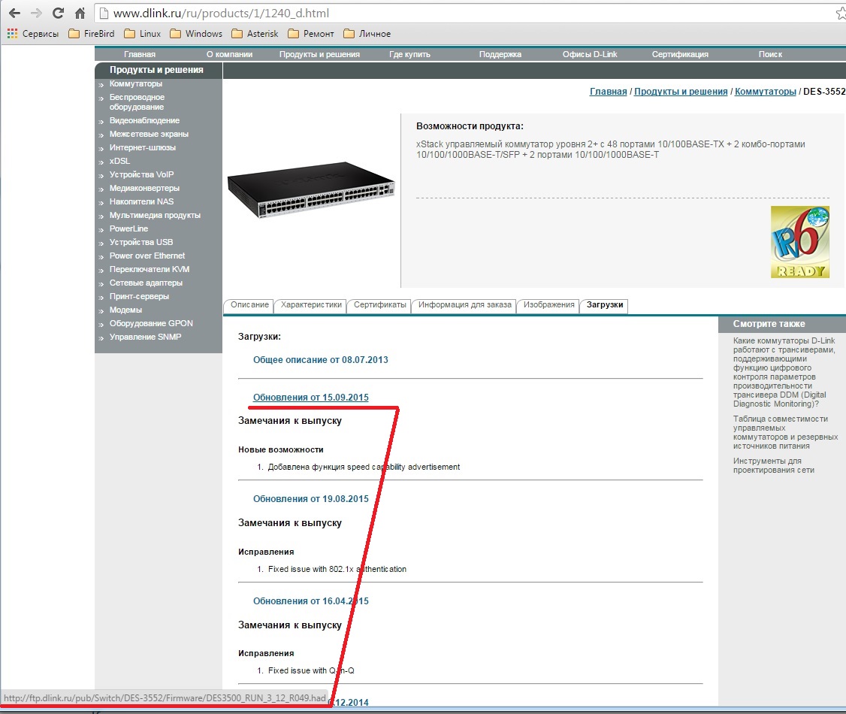The height and width of the screenshot is (714, 846).
Task: Open Коммутаторы in the sidebar
Action: (x=135, y=83)
